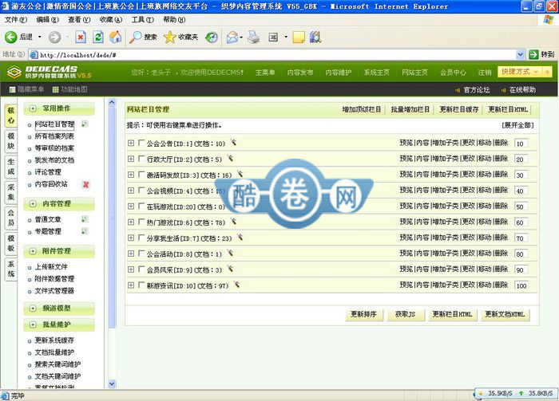Expand the 会员风采 column tree

[x=131, y=269]
